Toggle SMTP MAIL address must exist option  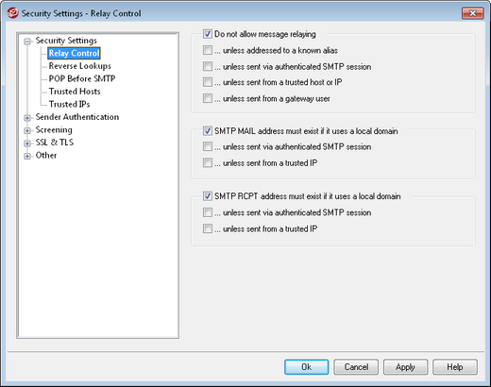(x=208, y=131)
